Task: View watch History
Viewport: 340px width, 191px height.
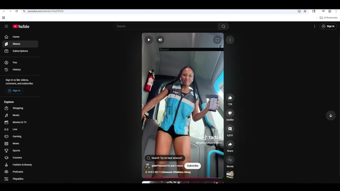Action: point(20,70)
